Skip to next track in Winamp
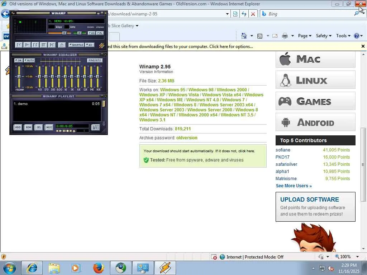 (x=52, y=45)
